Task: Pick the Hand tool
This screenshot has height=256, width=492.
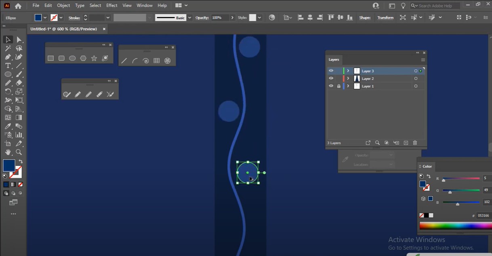Action: (8, 152)
